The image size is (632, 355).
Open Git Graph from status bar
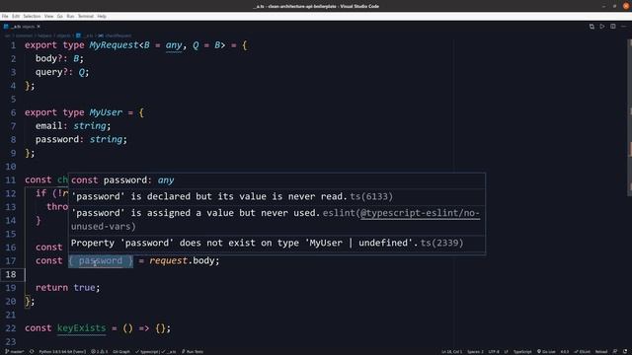click(x=121, y=351)
